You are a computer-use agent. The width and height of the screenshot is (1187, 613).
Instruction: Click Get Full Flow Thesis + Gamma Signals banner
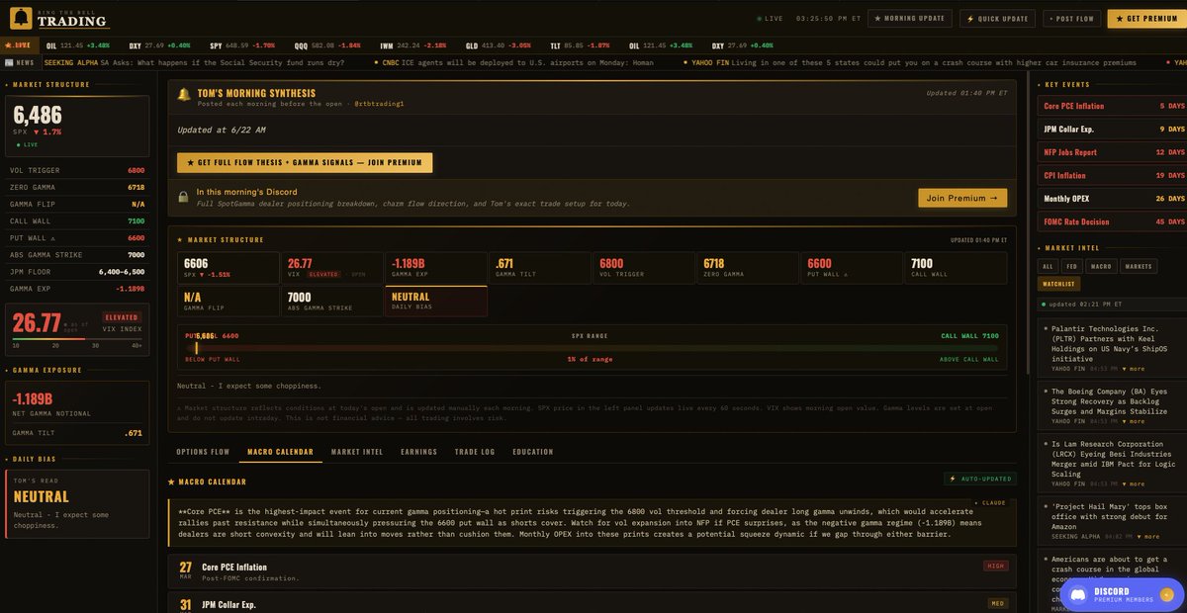305,163
